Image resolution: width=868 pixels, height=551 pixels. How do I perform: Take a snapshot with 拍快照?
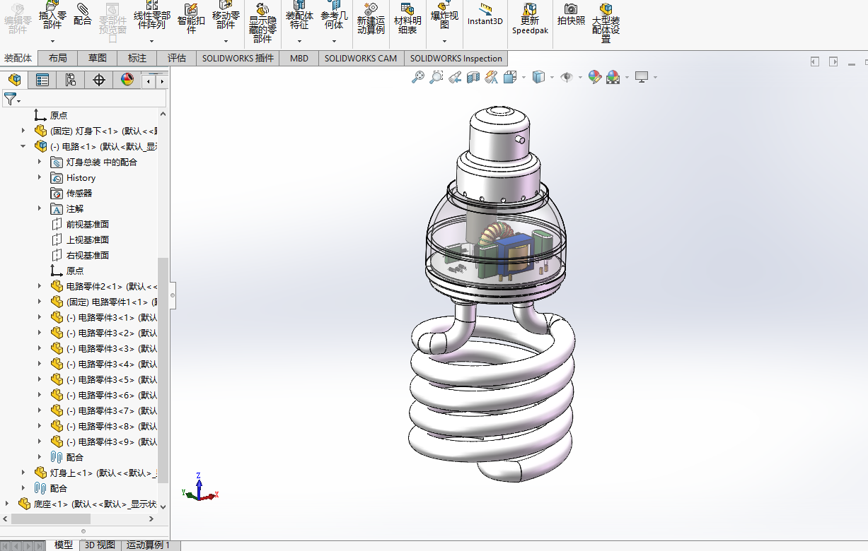click(x=571, y=14)
